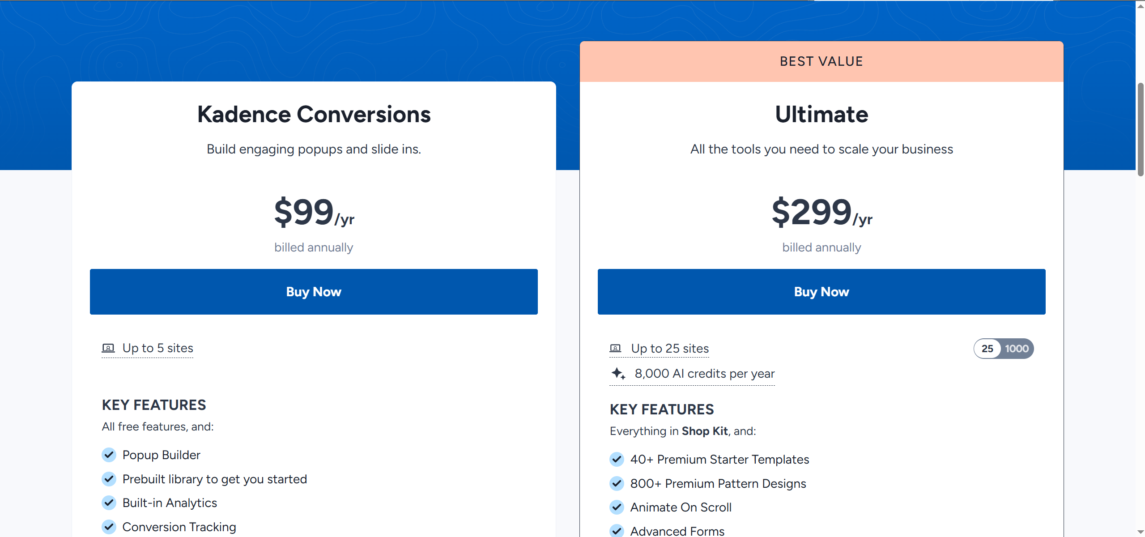Click the laptop icon beside Up to 5 sites
1145x537 pixels.
[x=108, y=348]
